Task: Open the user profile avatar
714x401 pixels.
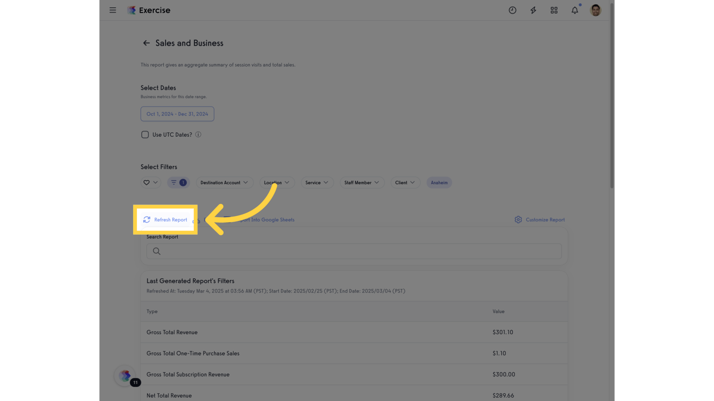Action: (x=595, y=10)
